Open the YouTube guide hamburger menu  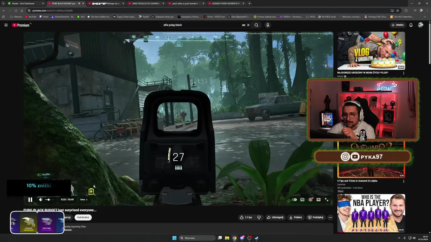[6, 25]
